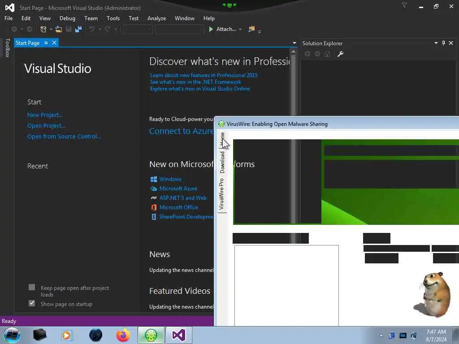Viewport: 459px width, 344px height.
Task: Click the Open File toolbar icon
Action: point(59,29)
